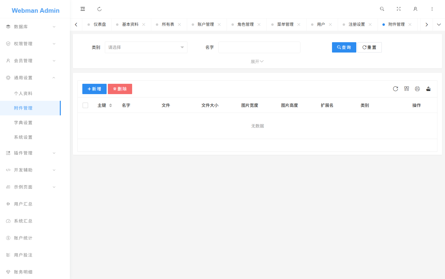
Task: Switch to the 角色管理 tab
Action: pyautogui.click(x=245, y=24)
